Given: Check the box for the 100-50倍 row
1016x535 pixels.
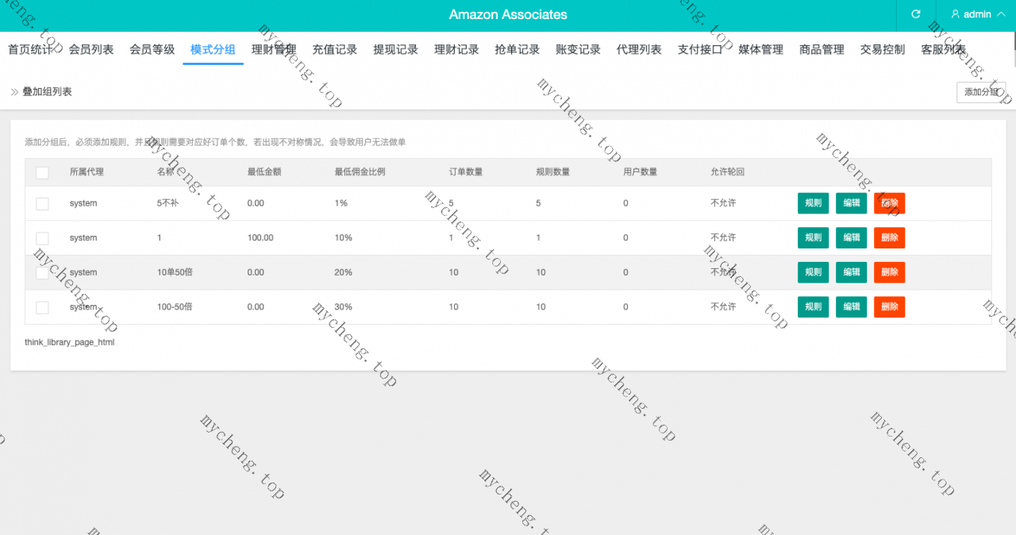Looking at the screenshot, I should (42, 307).
